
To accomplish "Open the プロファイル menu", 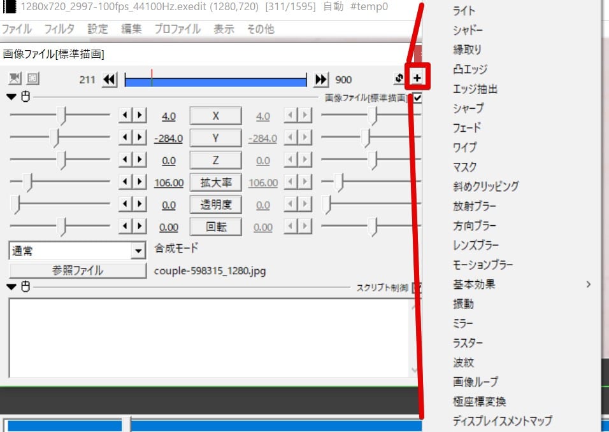I will tap(177, 29).
